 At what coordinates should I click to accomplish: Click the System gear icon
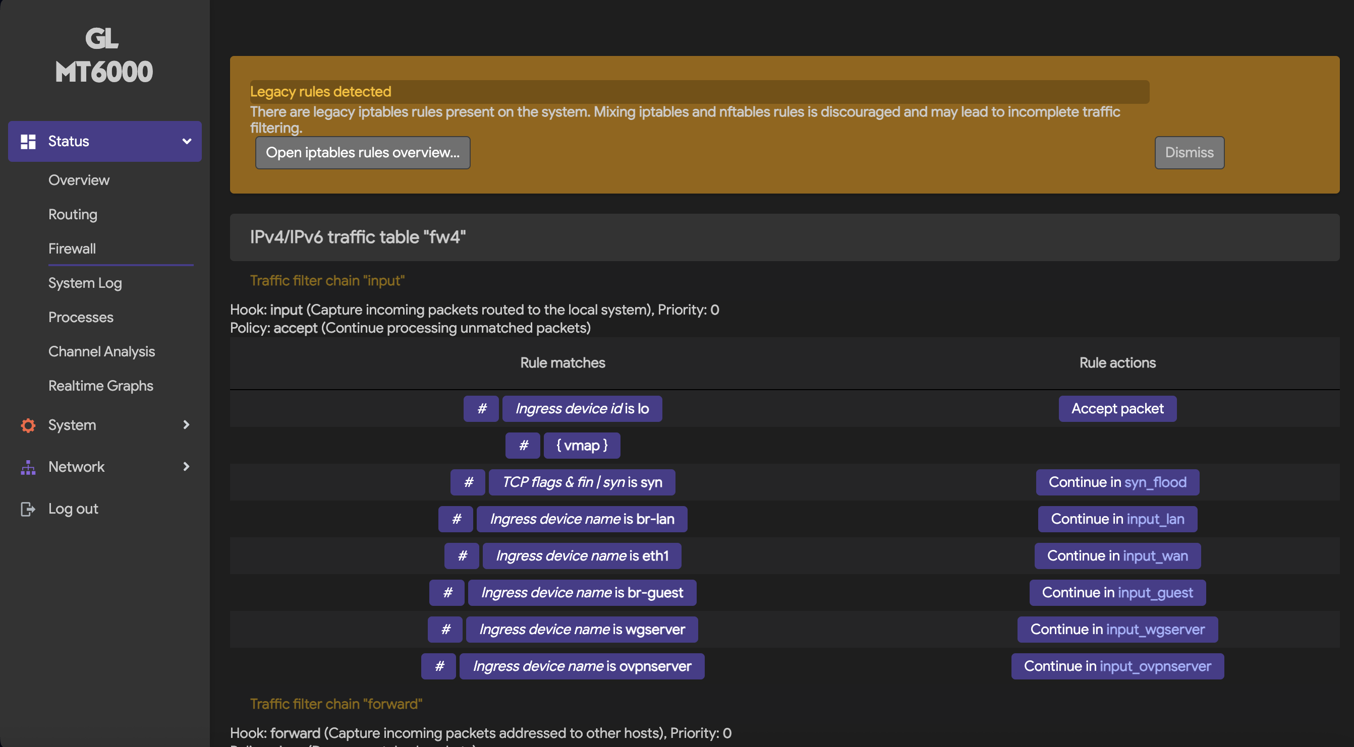point(28,425)
